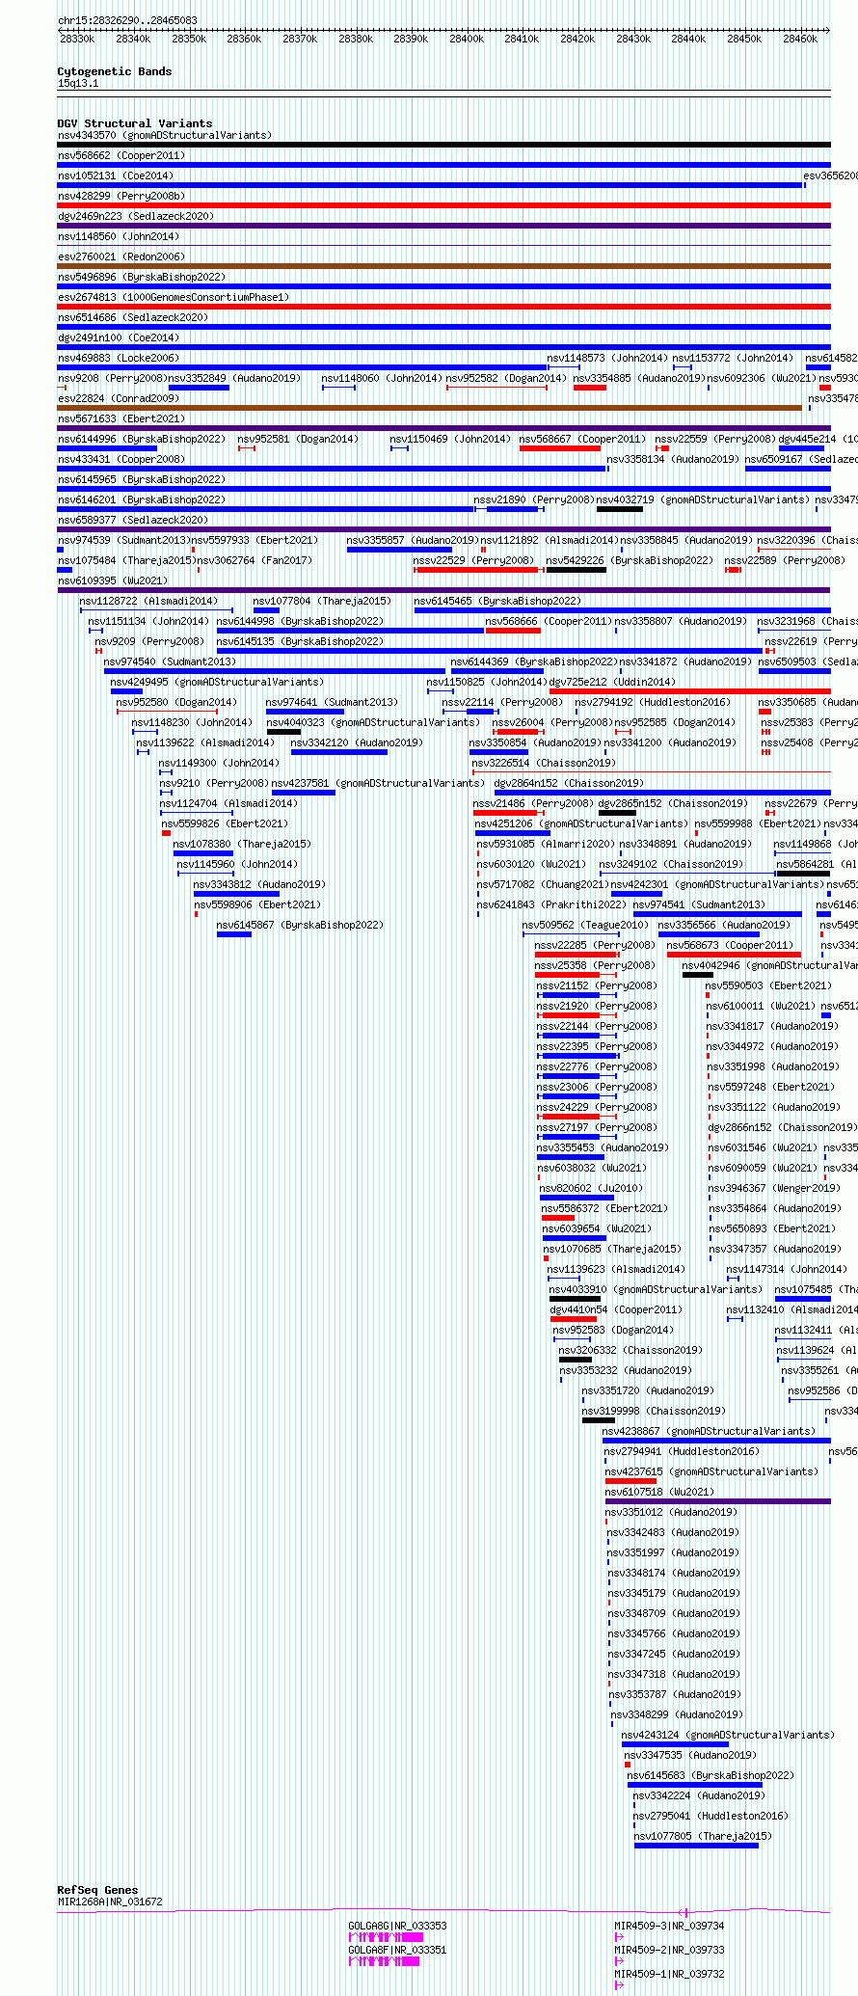This screenshot has width=858, height=1996.
Task: Open variant dgv2469n223 (Sedlazeck2020)
Action: (x=134, y=216)
